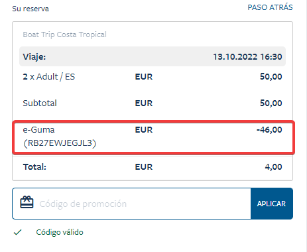Viewport: 307px width, 252px height.
Task: Click the Viaje date 13.10.2022 16:30
Action: point(247,56)
